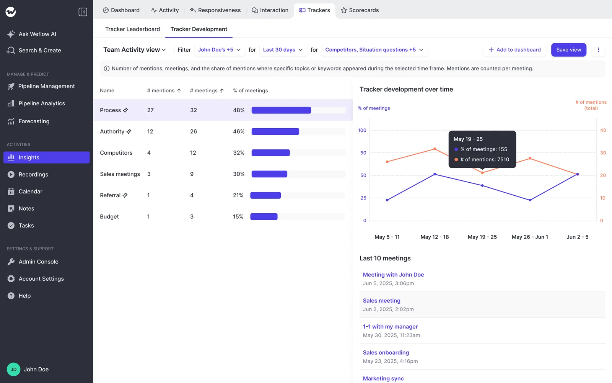This screenshot has height=383, width=612.
Task: Switch to the Tracker Leaderboard subtab
Action: coord(133,29)
